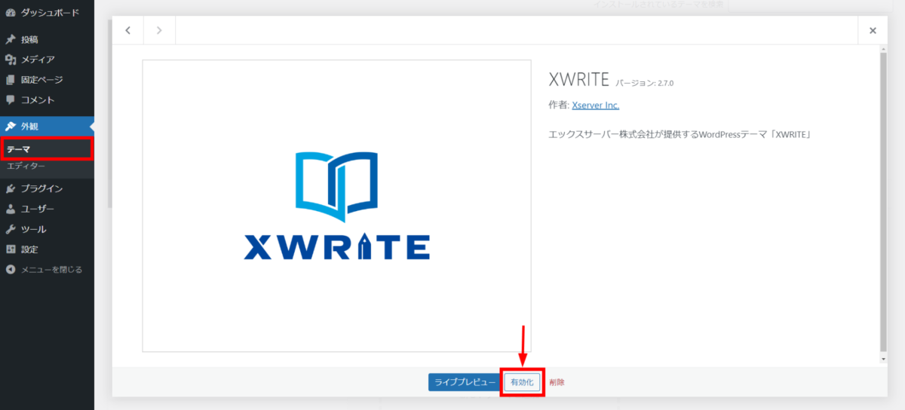Click the media icon beside メディア
The height and width of the screenshot is (410, 905).
click(11, 60)
